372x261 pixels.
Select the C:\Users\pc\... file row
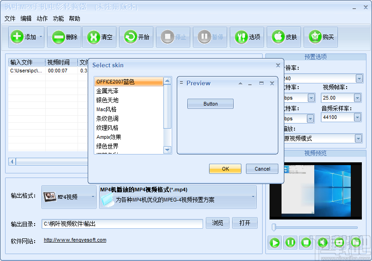(x=48, y=71)
